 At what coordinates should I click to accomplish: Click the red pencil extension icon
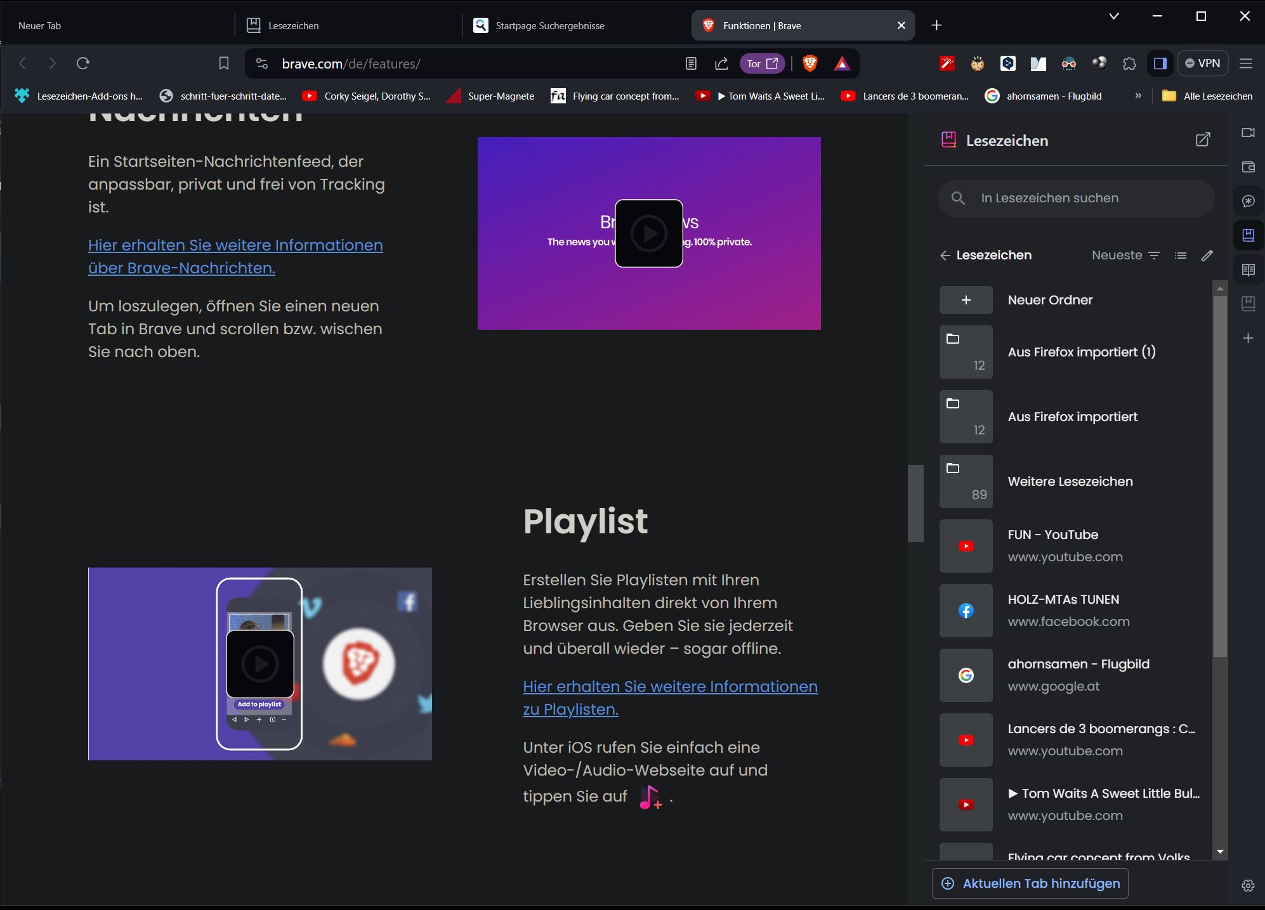947,63
